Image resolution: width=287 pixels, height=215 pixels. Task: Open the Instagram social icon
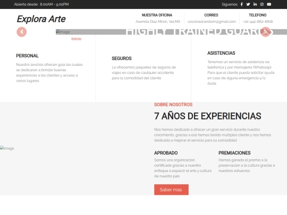[x=262, y=4]
